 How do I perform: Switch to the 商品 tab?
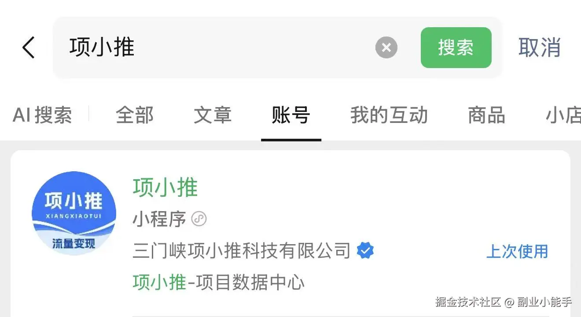(486, 115)
